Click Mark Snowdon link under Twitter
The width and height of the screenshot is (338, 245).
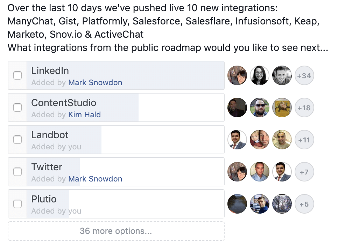[95, 179]
